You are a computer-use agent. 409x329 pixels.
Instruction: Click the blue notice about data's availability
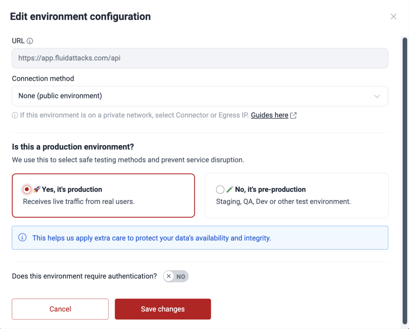click(x=200, y=238)
